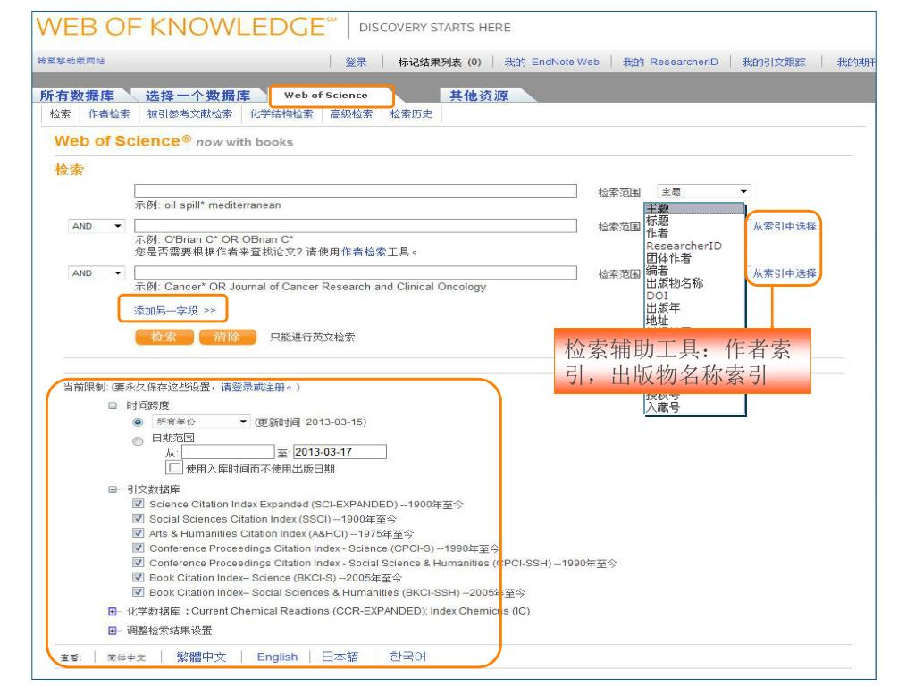The image size is (915, 686).
Task: Choose 出版物名称 in the field list
Action: coord(674,283)
